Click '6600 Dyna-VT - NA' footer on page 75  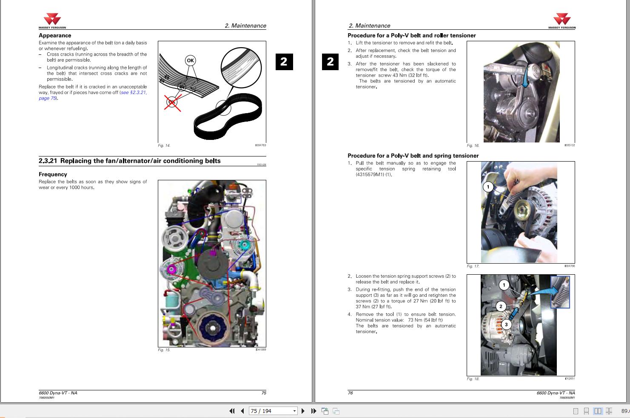[58, 393]
